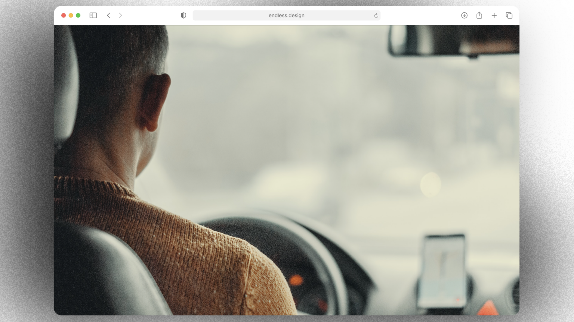The width and height of the screenshot is (574, 322).
Task: Open the Share menu
Action: (x=479, y=15)
